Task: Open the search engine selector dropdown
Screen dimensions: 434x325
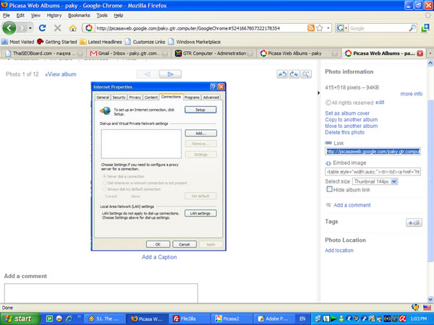Action: point(341,28)
